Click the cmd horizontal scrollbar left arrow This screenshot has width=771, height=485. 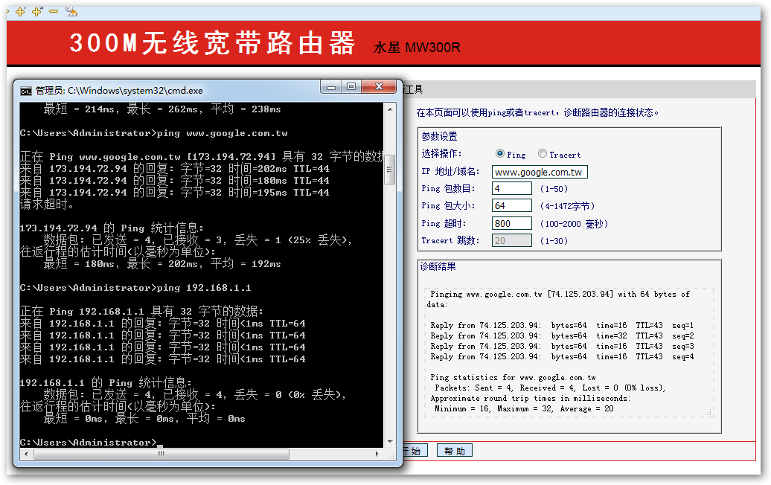pos(27,454)
